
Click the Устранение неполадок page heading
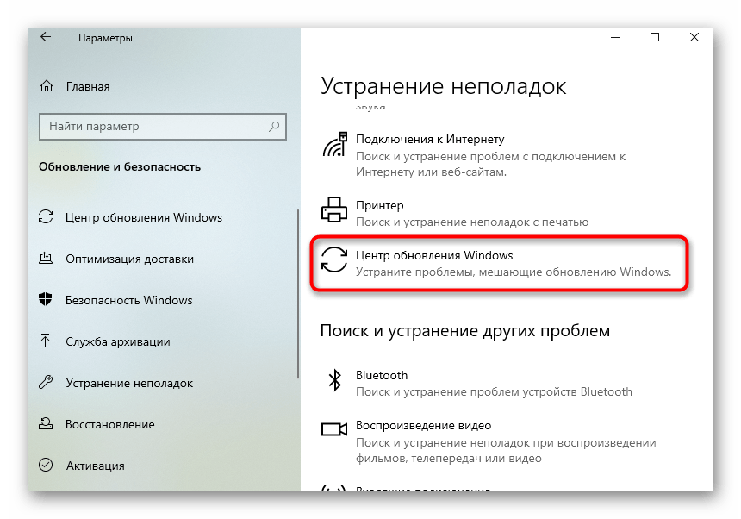(443, 86)
